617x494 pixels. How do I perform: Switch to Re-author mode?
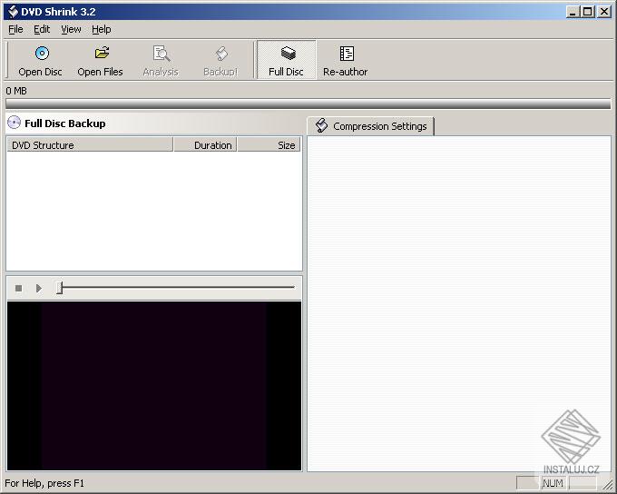pos(346,60)
